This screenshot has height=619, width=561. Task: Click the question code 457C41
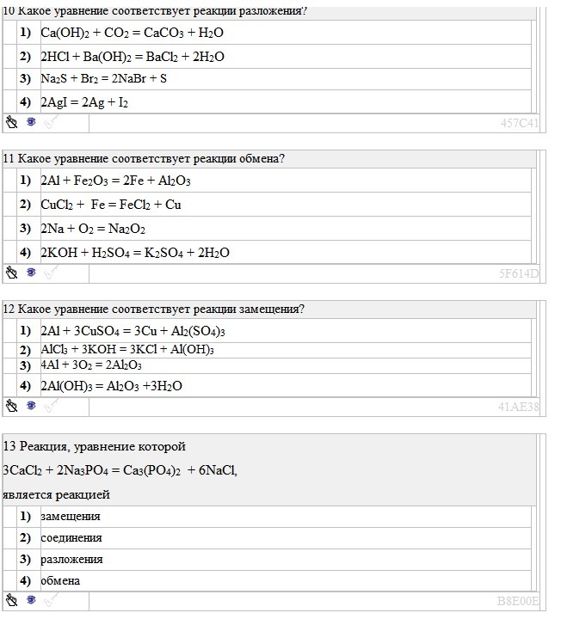point(519,123)
